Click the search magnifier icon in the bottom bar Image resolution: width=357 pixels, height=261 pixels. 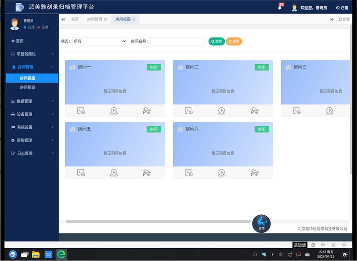(x=344, y=245)
